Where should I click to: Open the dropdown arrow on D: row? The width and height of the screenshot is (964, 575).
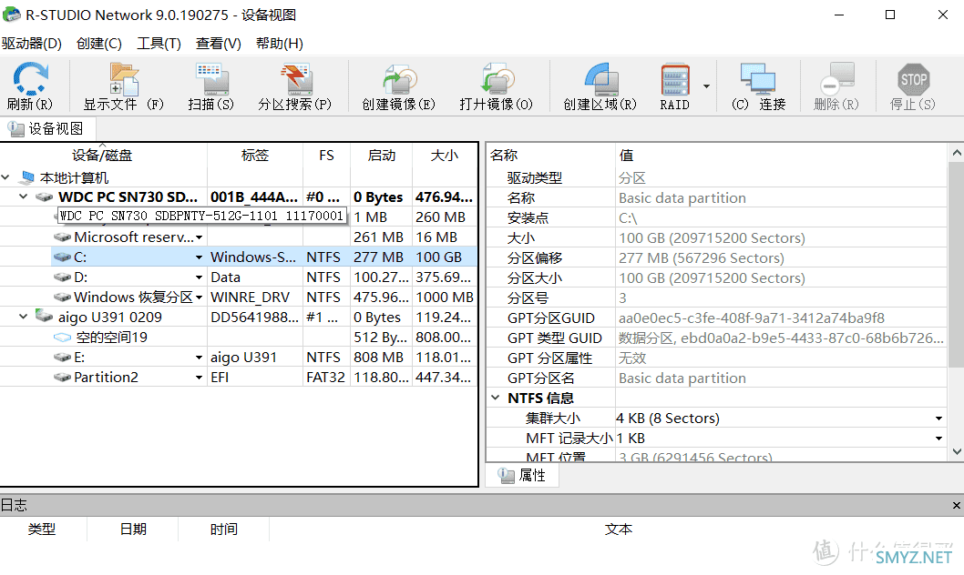[x=200, y=277]
